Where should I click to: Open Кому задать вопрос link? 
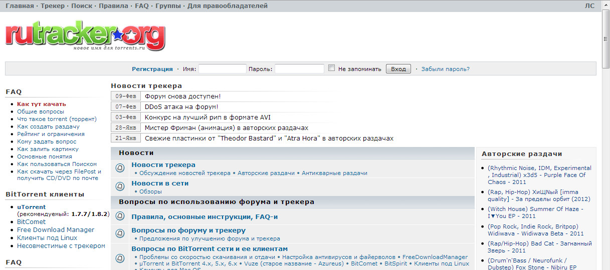point(47,141)
